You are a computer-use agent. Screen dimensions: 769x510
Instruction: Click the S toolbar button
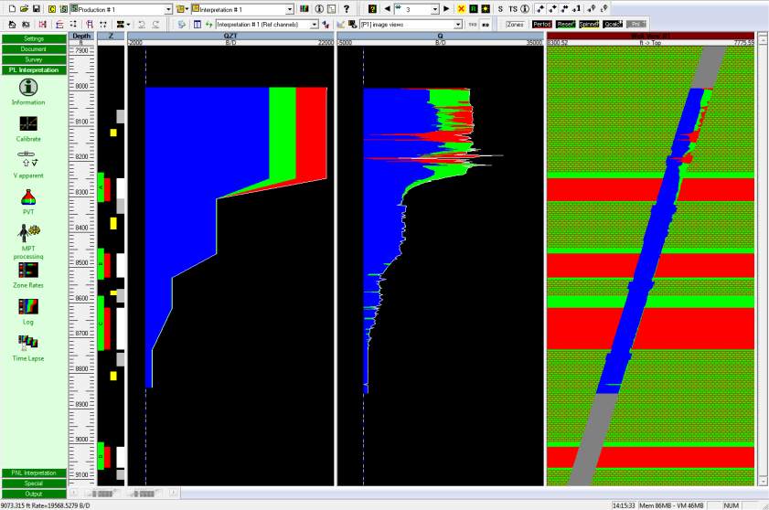pyautogui.click(x=500, y=9)
